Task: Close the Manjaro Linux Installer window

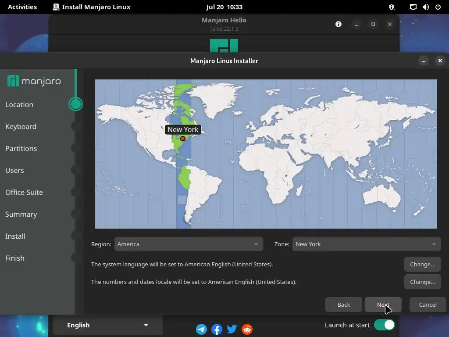Action: pyautogui.click(x=440, y=61)
